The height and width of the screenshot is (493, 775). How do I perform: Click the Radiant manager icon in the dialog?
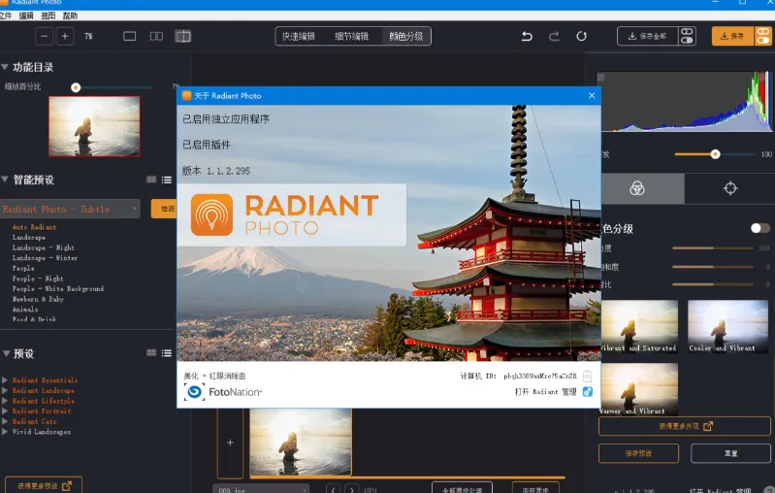click(x=587, y=392)
